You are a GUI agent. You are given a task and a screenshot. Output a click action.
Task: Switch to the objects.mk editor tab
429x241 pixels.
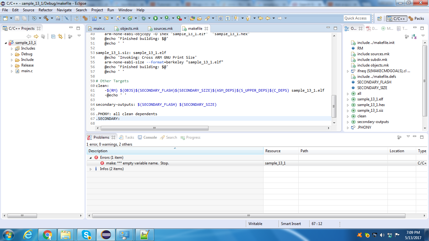(x=129, y=29)
